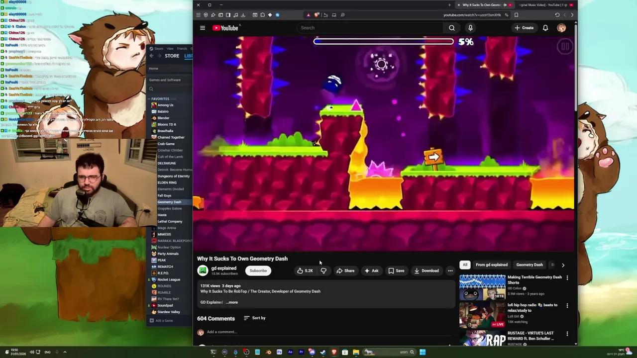This screenshot has height=358, width=637.
Task: Click Steam library search magnifier
Action: click(151, 89)
